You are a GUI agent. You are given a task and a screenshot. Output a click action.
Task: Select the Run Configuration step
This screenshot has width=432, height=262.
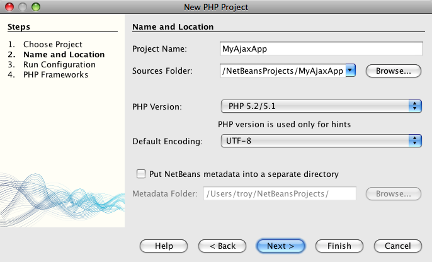point(59,65)
